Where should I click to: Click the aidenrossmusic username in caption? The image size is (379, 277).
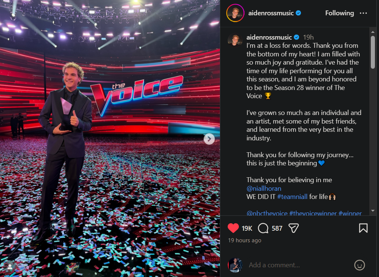[x=269, y=37]
